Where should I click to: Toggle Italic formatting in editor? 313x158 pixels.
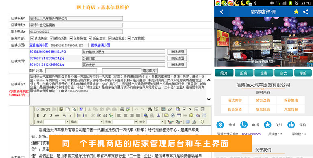44,115
